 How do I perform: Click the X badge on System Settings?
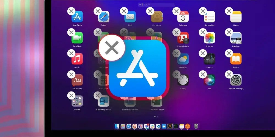tap(229, 75)
